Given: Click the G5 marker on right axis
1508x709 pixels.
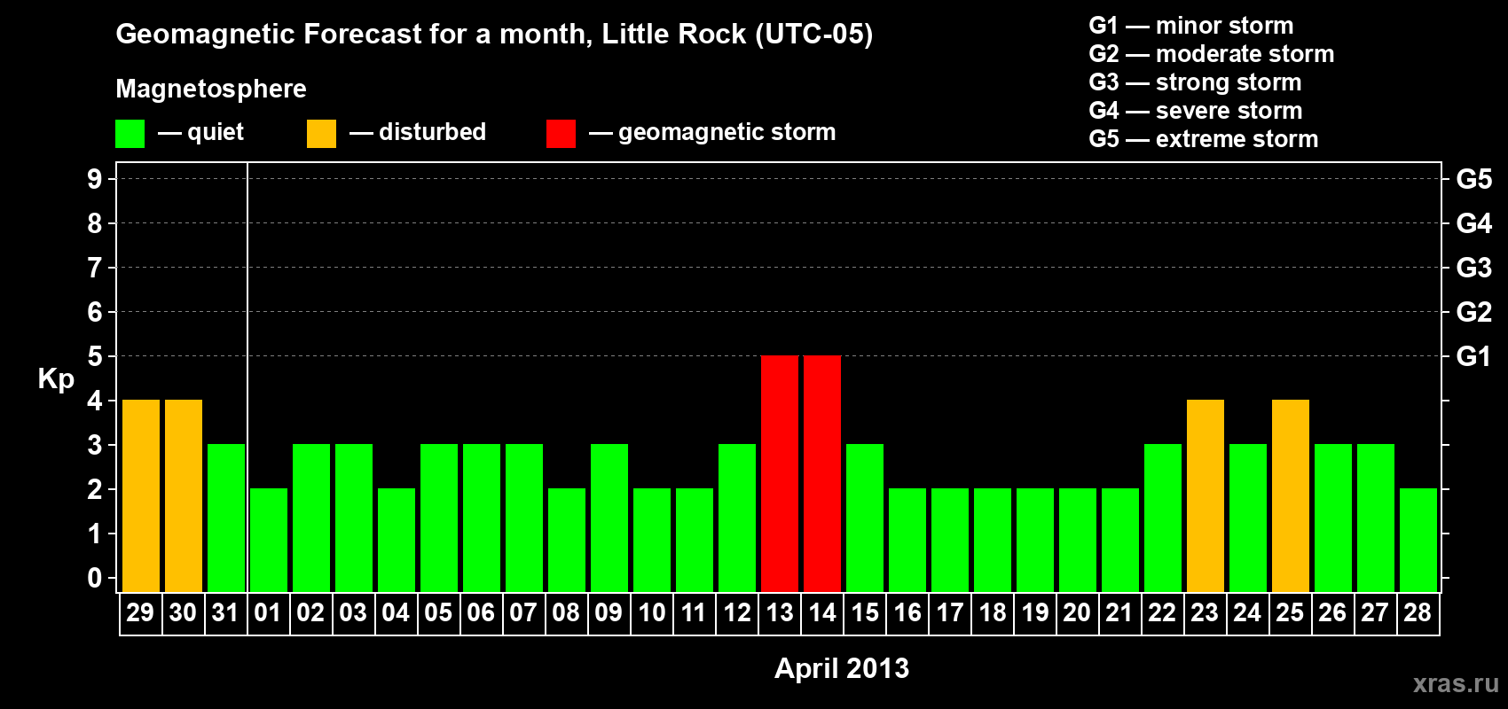Looking at the screenshot, I should (x=1473, y=179).
